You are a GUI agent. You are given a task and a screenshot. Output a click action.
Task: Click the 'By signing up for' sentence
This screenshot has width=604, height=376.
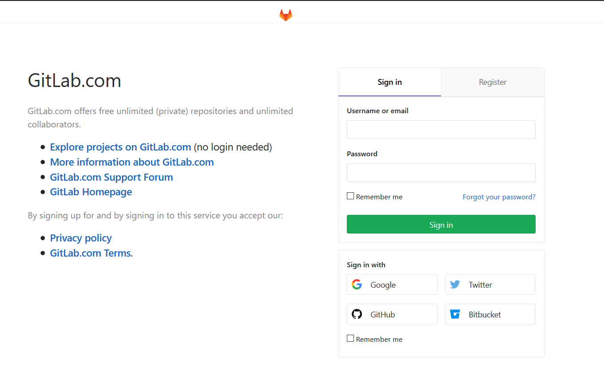(155, 216)
